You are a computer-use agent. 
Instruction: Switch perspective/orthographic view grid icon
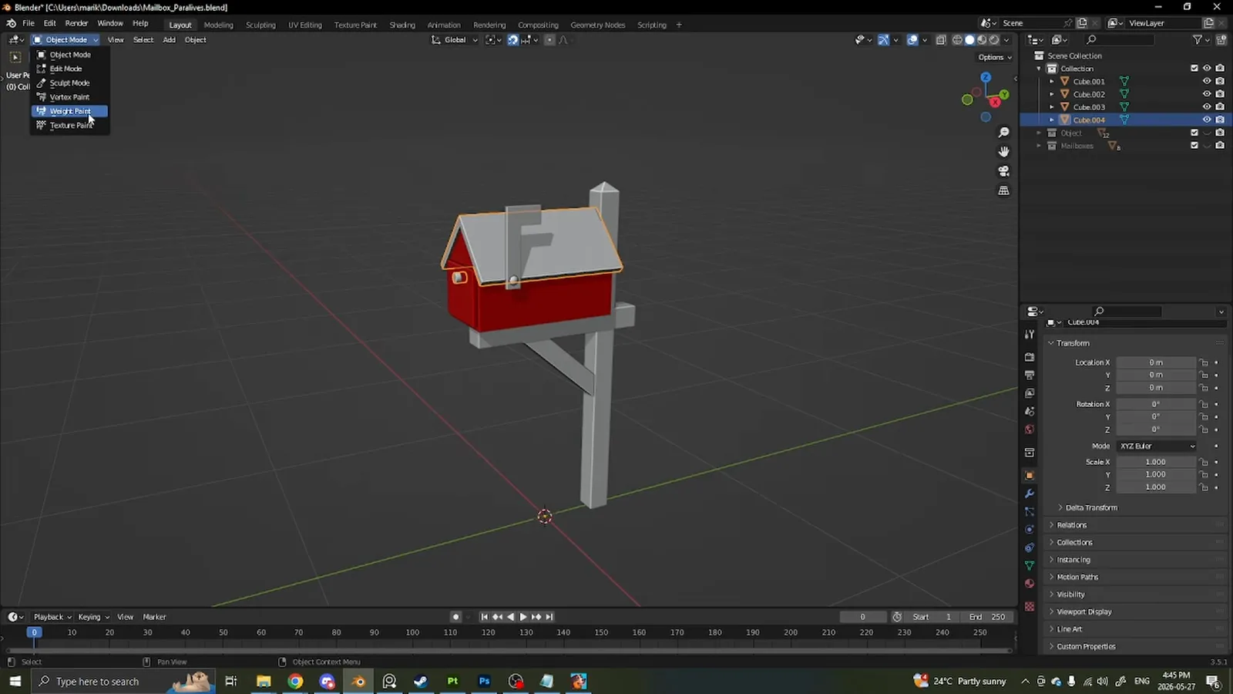click(1003, 190)
